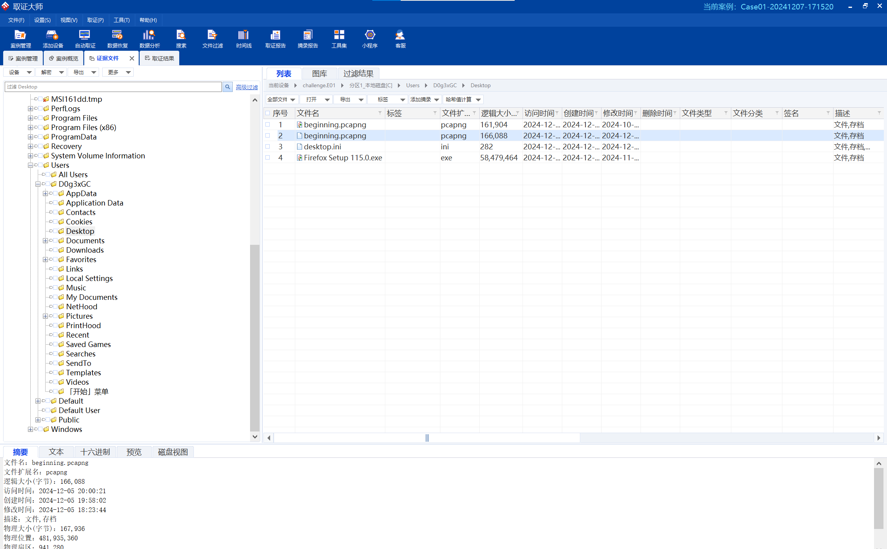Click the filter icon on 签名 column
Viewport: 887px width, 549px height.
828,113
